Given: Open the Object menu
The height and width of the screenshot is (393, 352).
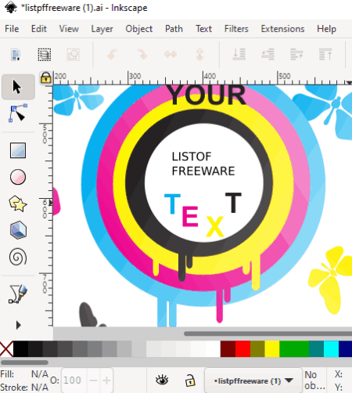Looking at the screenshot, I should 138,29.
